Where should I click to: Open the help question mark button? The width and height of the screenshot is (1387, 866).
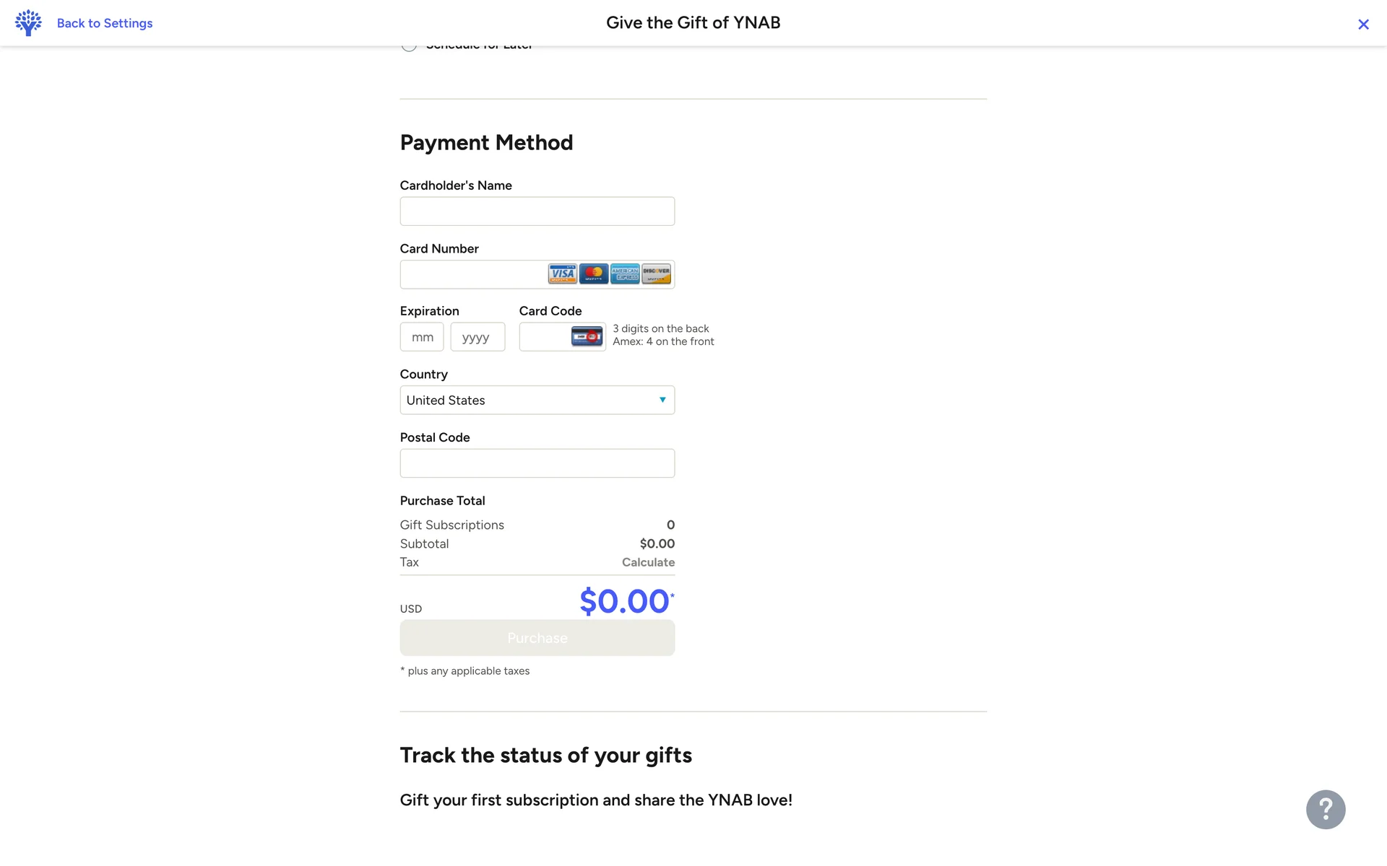tap(1325, 809)
